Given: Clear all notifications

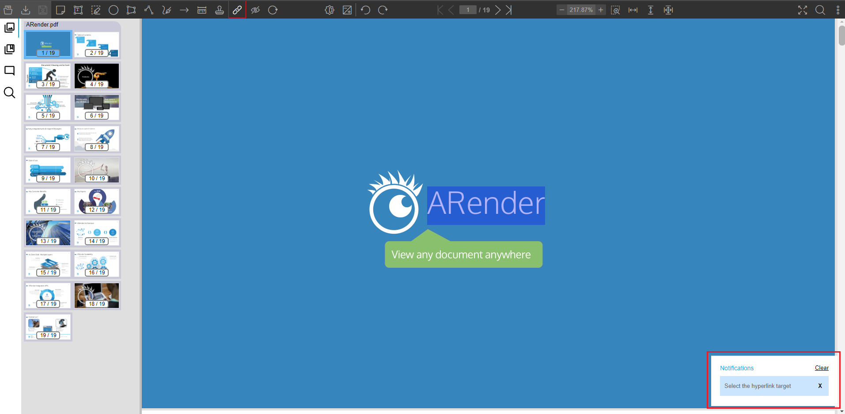Looking at the screenshot, I should pyautogui.click(x=822, y=368).
